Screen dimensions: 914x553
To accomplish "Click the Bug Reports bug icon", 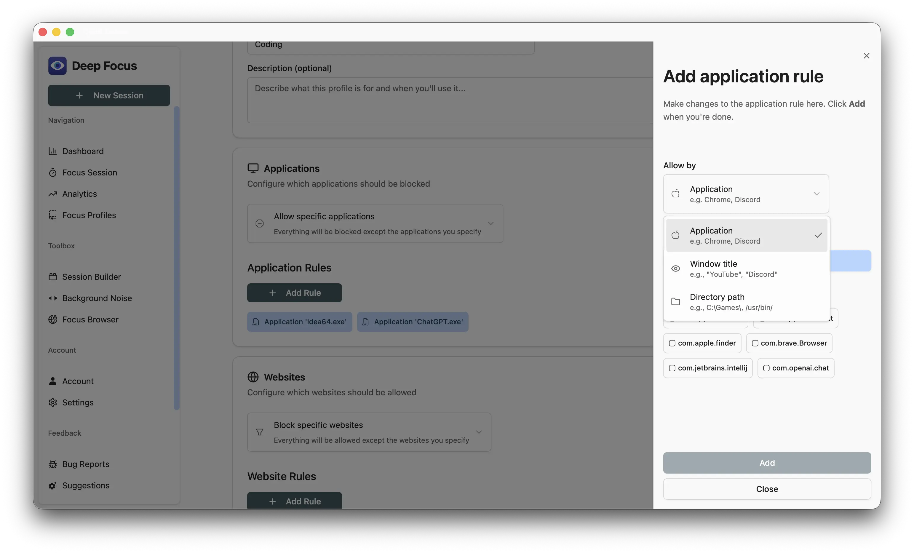I will click(x=53, y=464).
